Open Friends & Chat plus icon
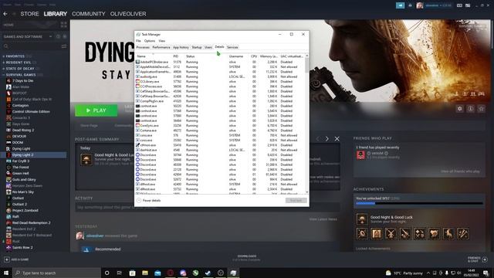The image size is (494, 278). 485,259
